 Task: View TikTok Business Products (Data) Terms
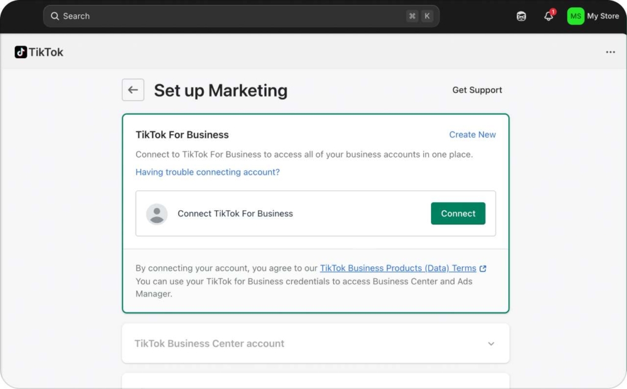(397, 268)
